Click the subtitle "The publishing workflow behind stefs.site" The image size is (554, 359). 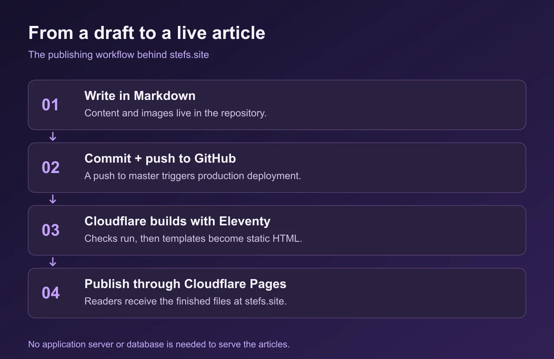pyautogui.click(x=119, y=55)
